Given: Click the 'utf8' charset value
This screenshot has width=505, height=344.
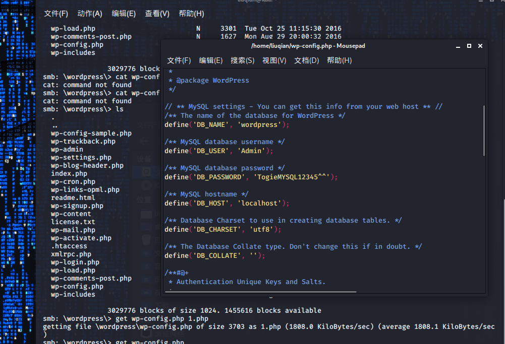Looking at the screenshot, I should pyautogui.click(x=261, y=230).
